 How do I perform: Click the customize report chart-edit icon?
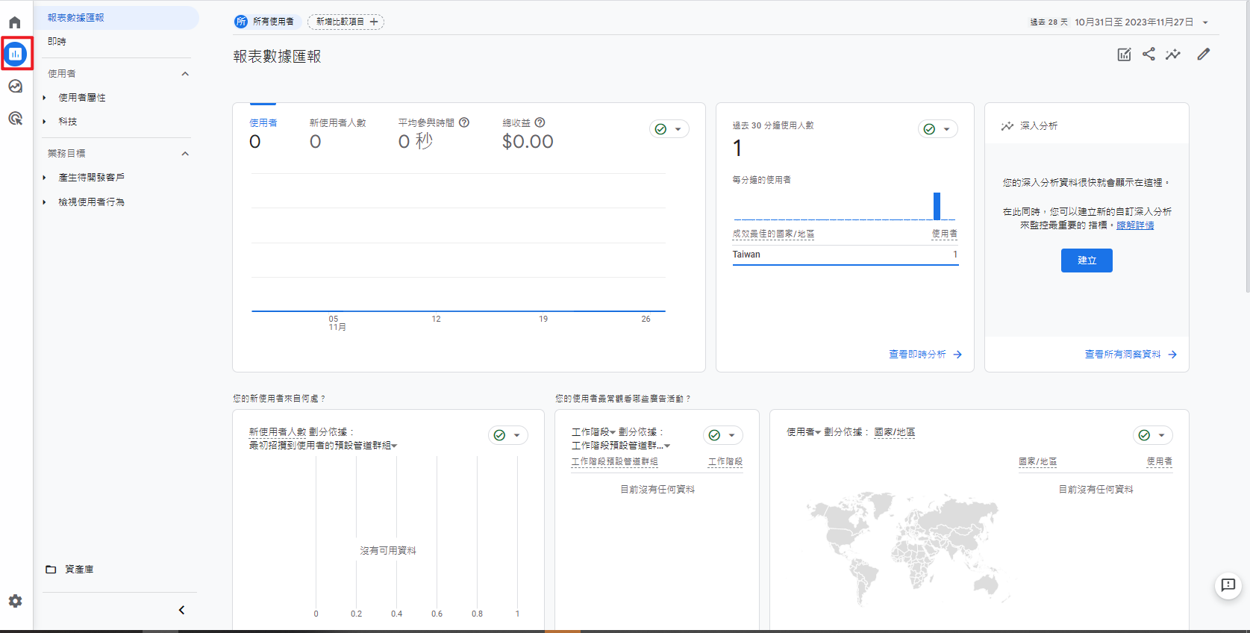pyautogui.click(x=1124, y=54)
